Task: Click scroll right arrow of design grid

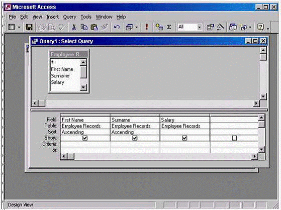Action: (255, 156)
